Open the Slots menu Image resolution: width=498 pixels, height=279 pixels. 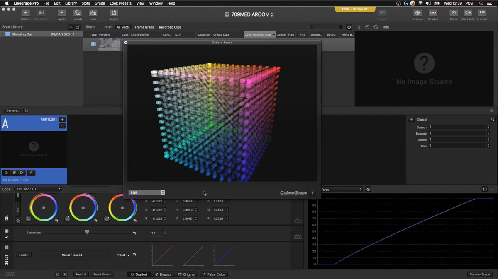(x=85, y=3)
